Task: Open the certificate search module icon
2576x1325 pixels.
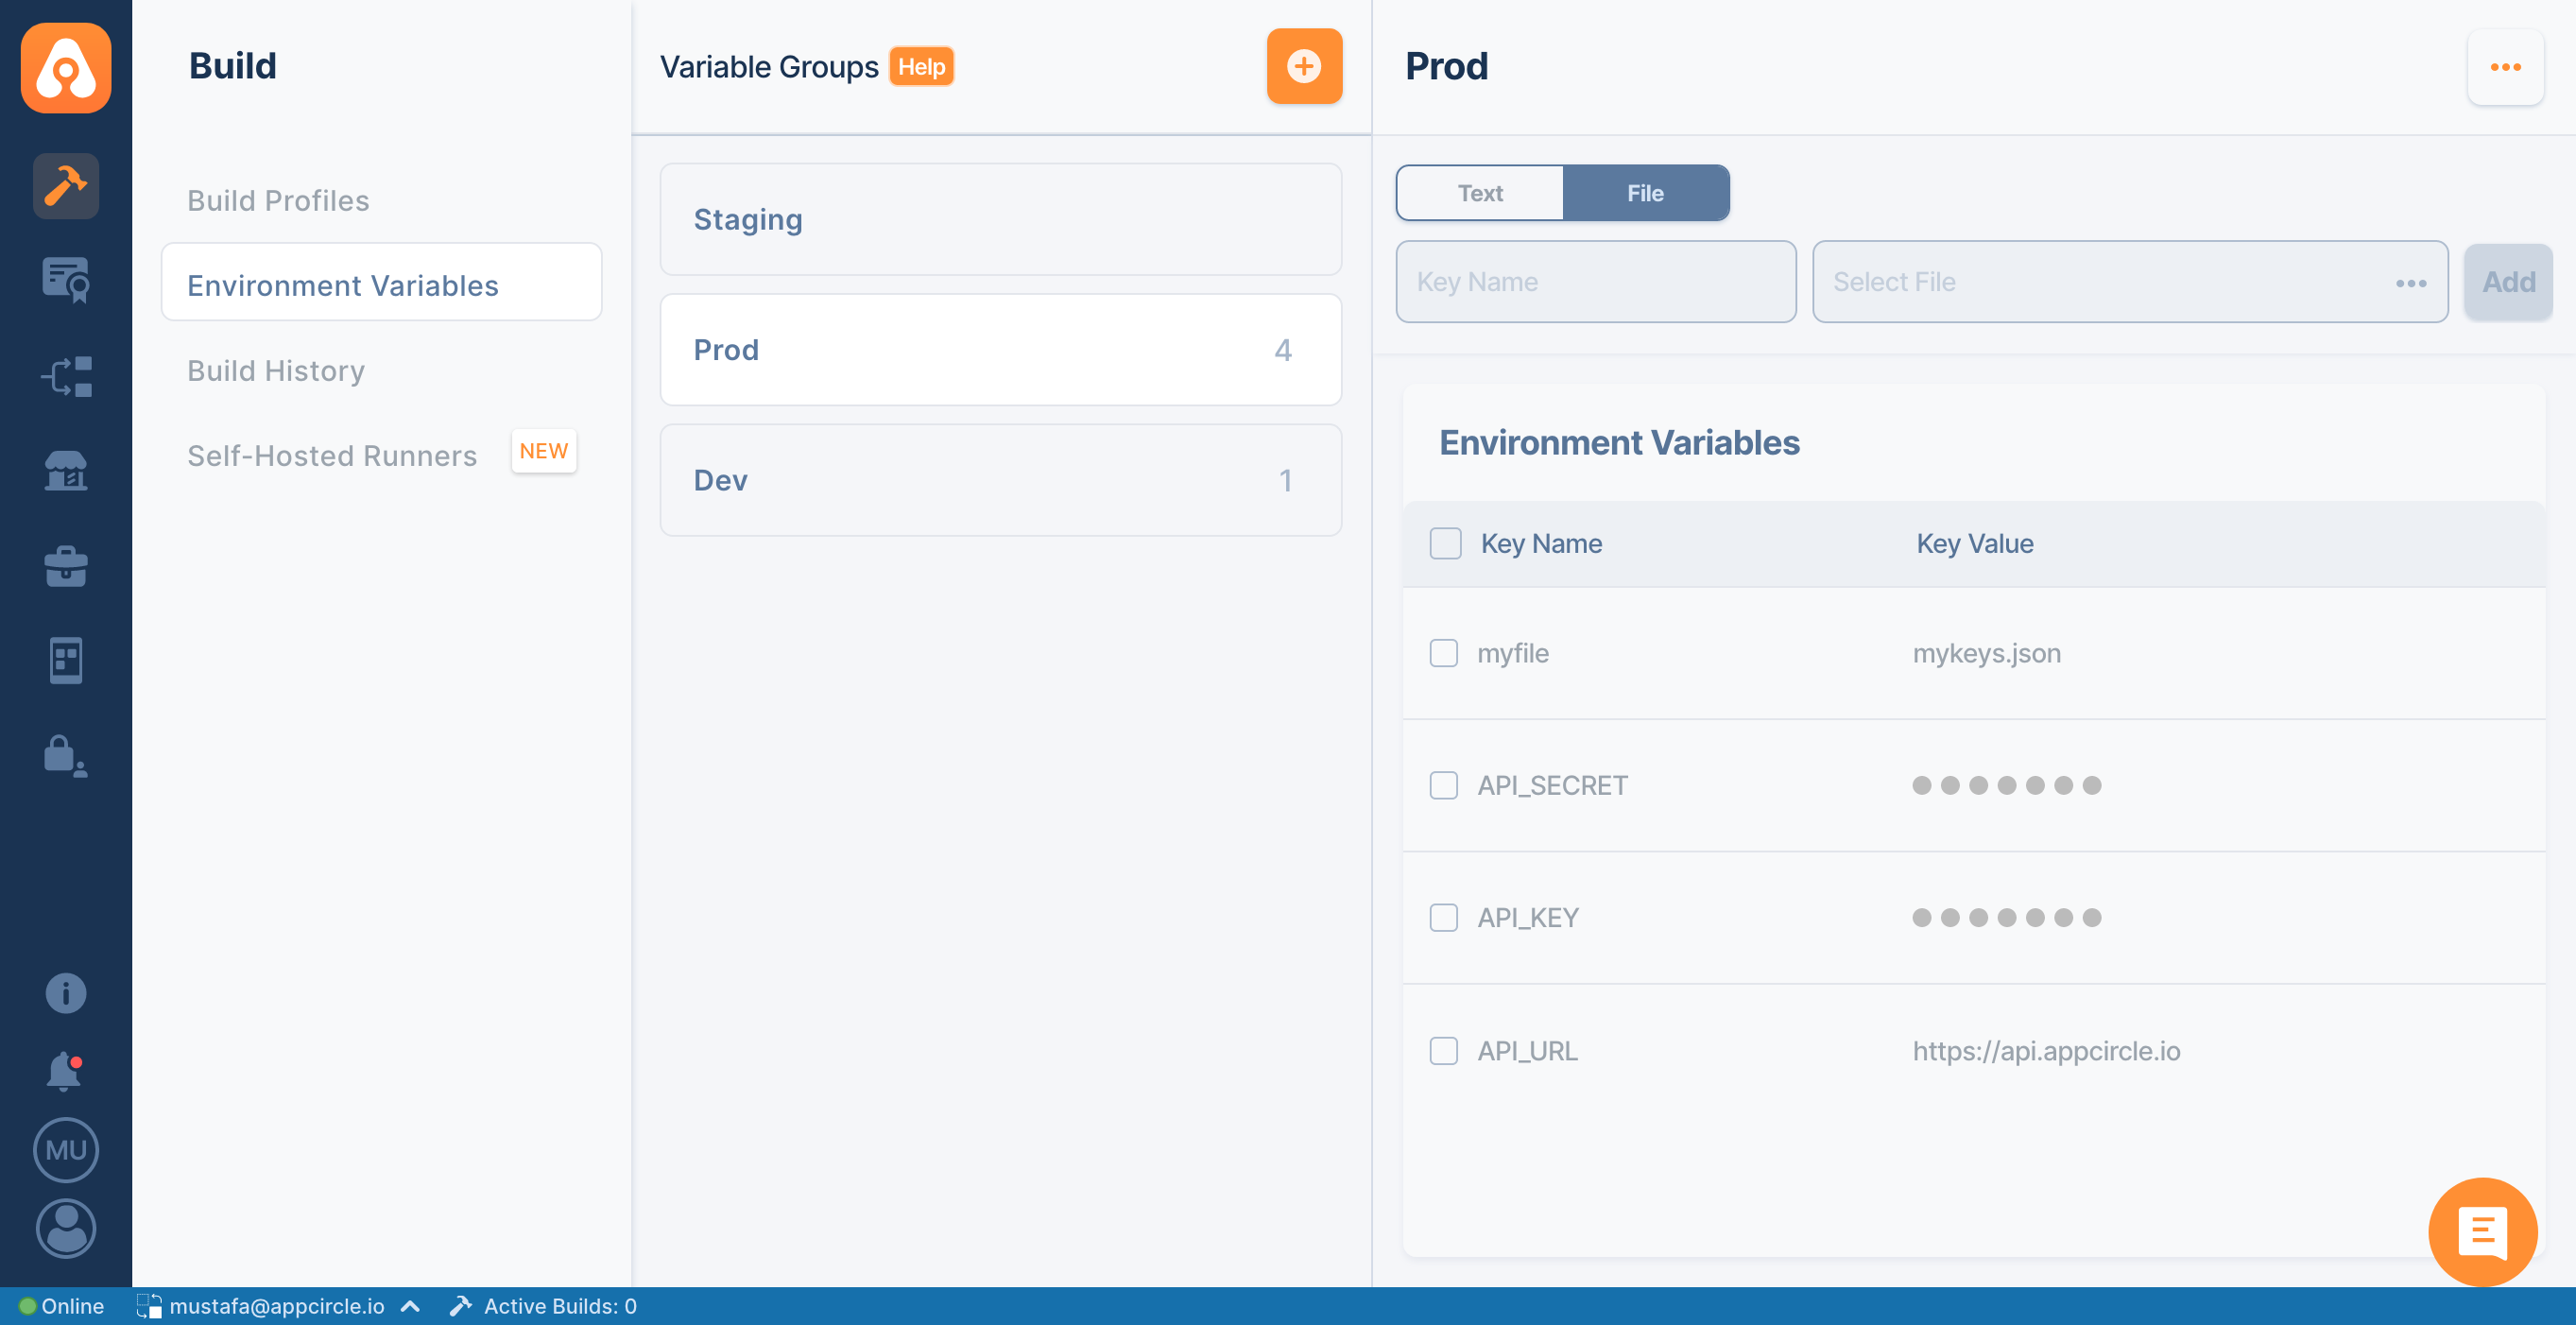Action: [66, 280]
